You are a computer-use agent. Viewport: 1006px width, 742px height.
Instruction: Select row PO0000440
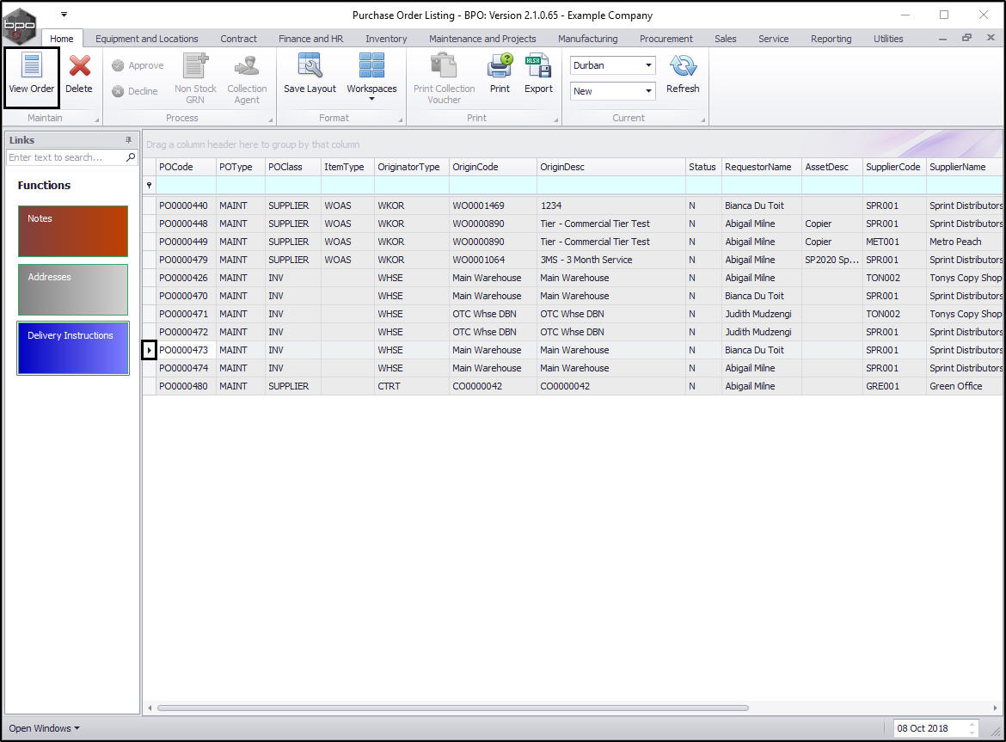click(573, 205)
